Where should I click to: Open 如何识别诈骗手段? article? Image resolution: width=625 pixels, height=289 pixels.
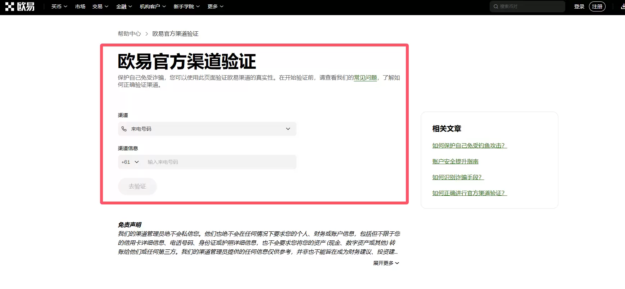click(458, 177)
